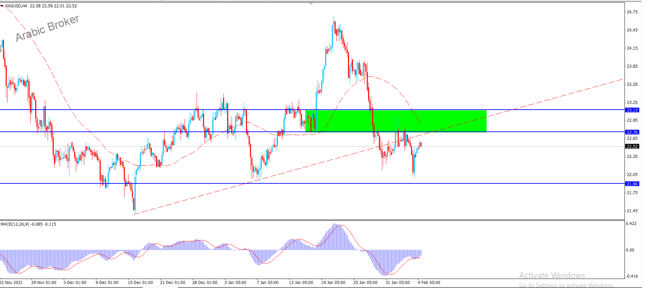Click the XAGUSD,H4 symbol title
The height and width of the screenshot is (288, 647).
[x=16, y=6]
